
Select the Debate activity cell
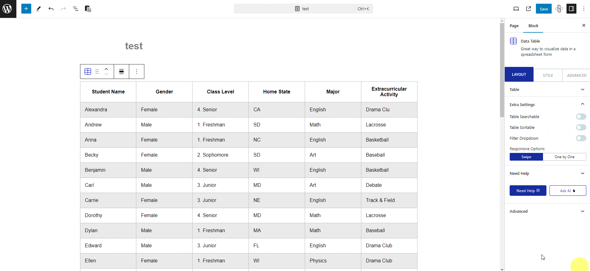point(389,185)
